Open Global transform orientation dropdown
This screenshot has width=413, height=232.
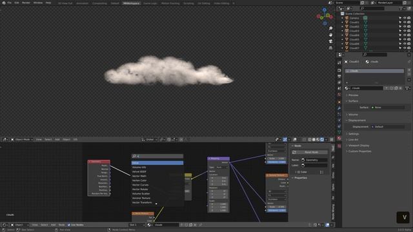point(149,139)
